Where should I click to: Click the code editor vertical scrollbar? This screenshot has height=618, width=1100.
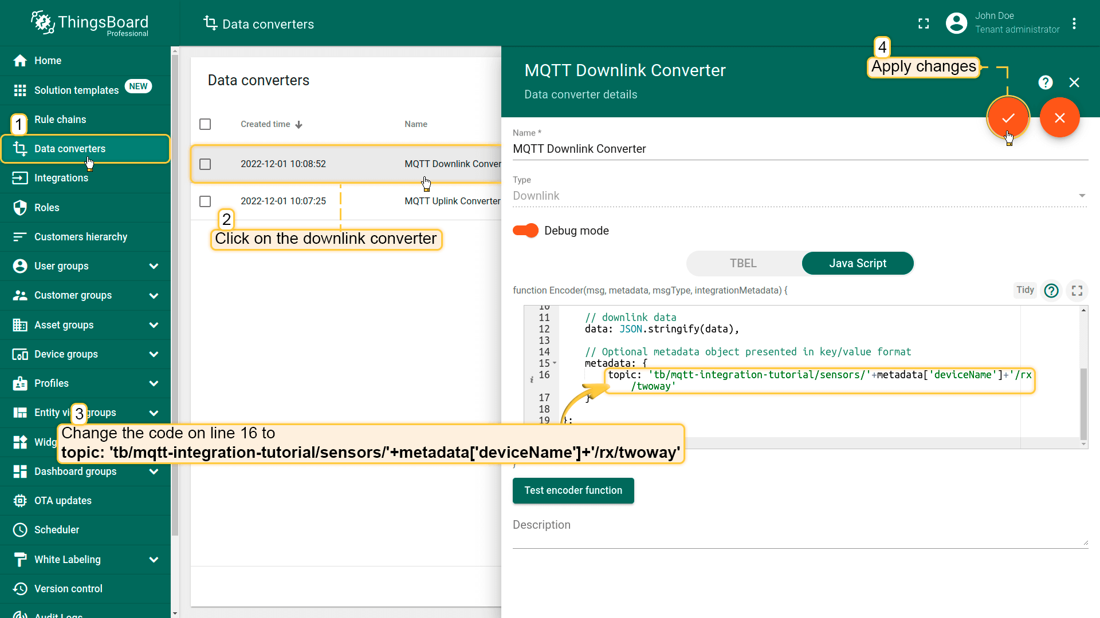click(1083, 403)
